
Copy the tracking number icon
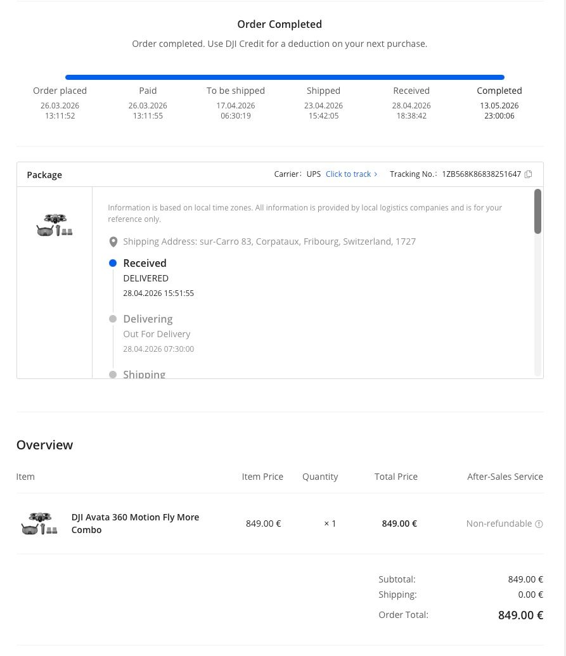529,174
